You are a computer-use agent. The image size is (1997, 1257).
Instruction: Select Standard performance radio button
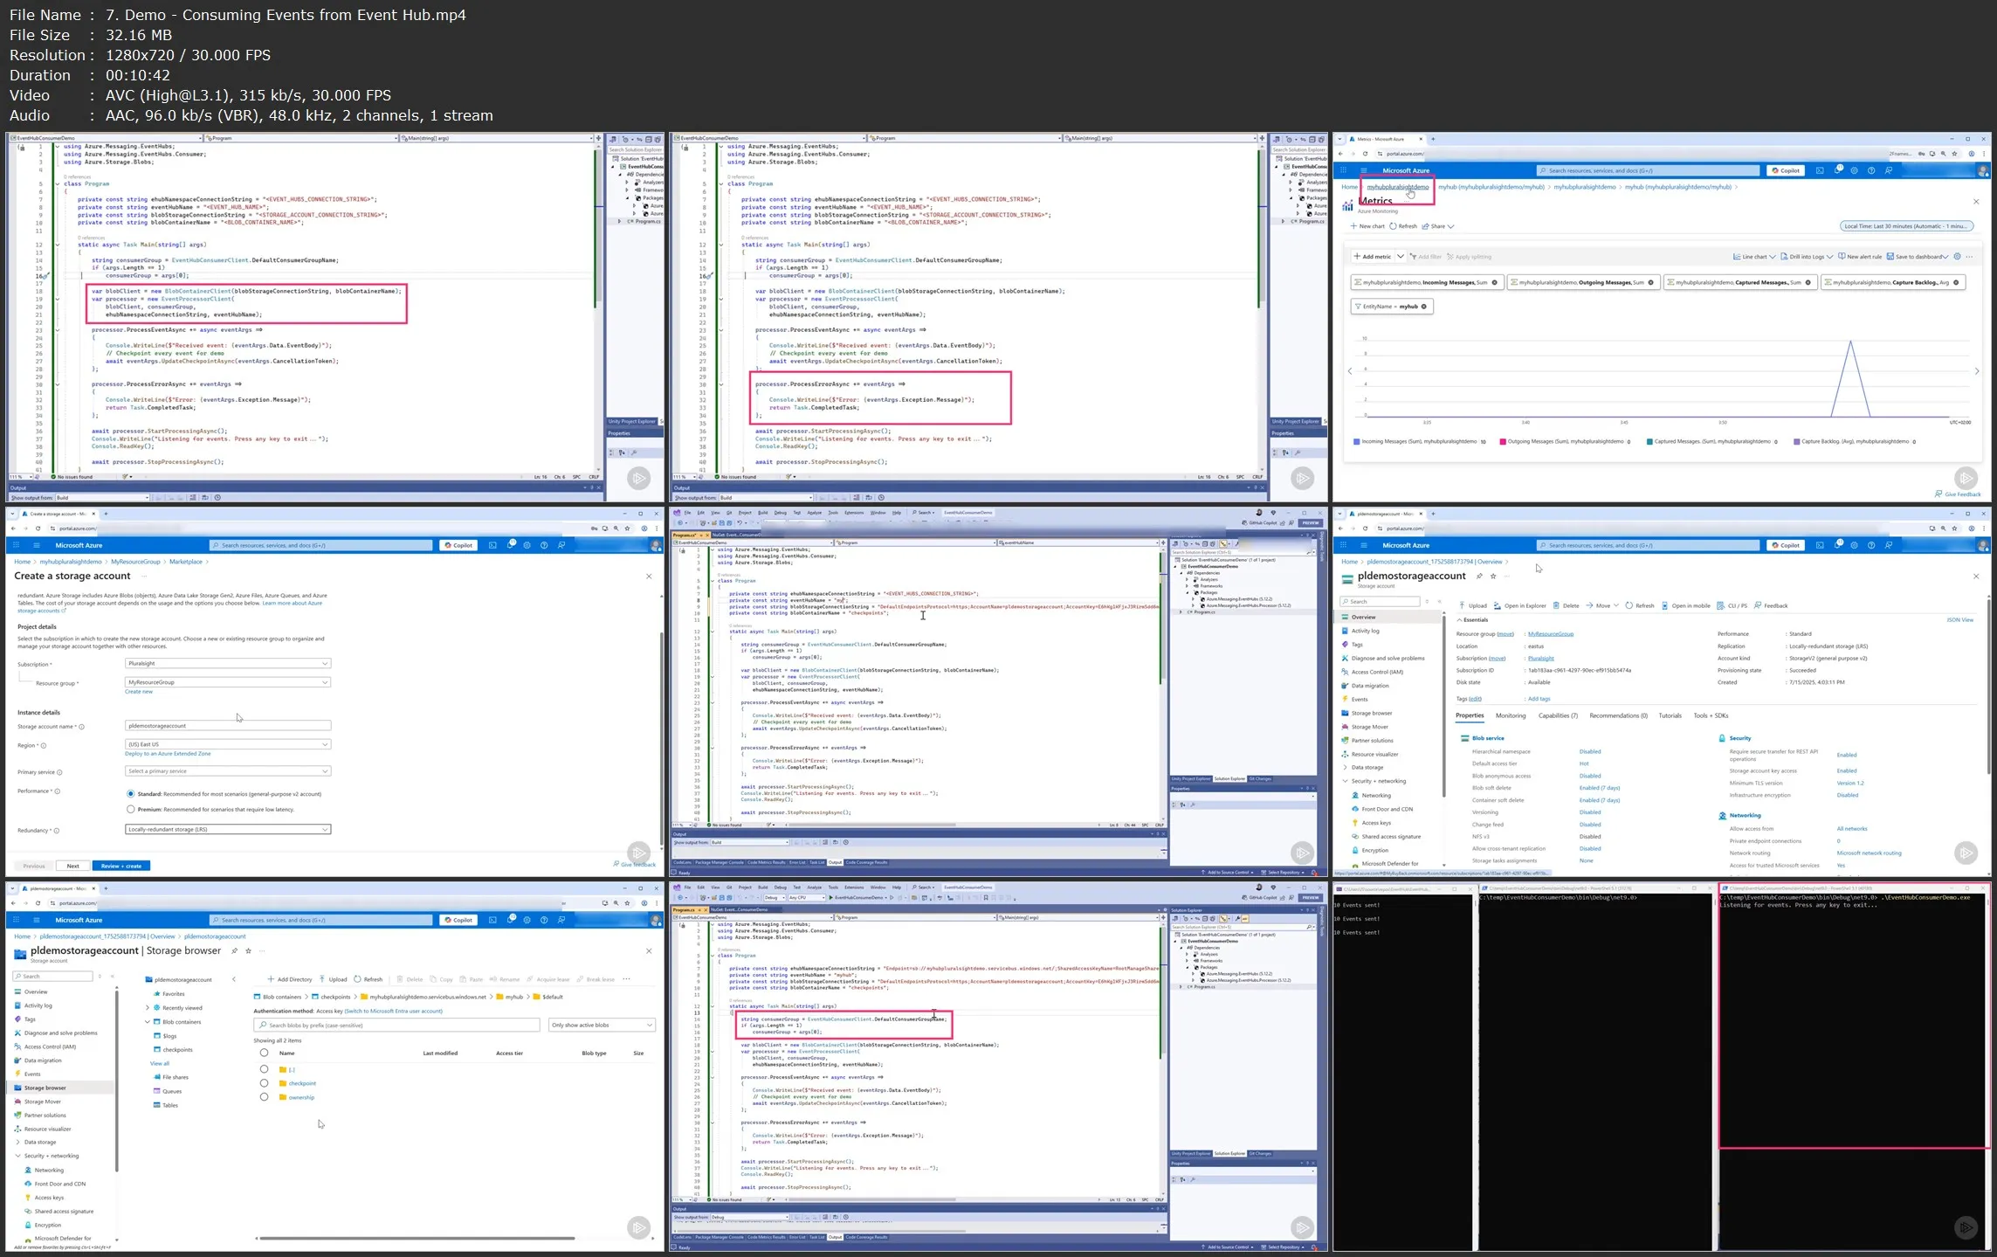pos(131,794)
